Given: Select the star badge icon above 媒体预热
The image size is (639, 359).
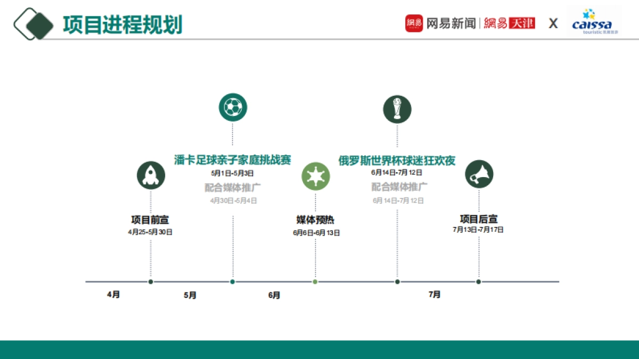Looking at the screenshot, I should pos(316,176).
